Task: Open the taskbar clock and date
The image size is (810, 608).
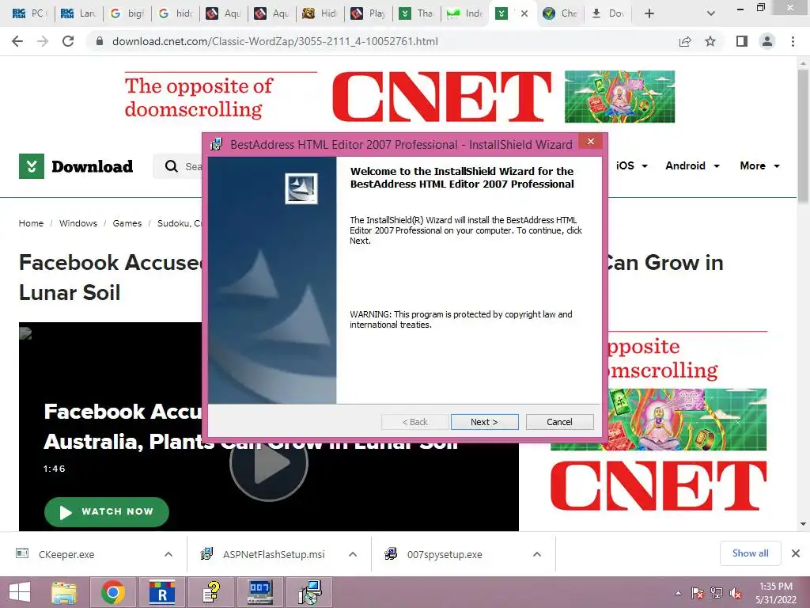Action: (x=775, y=593)
